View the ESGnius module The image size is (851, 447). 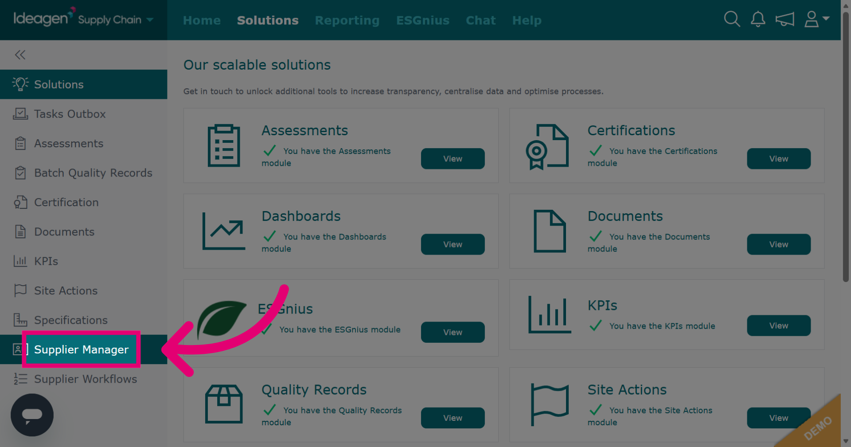[x=453, y=332]
